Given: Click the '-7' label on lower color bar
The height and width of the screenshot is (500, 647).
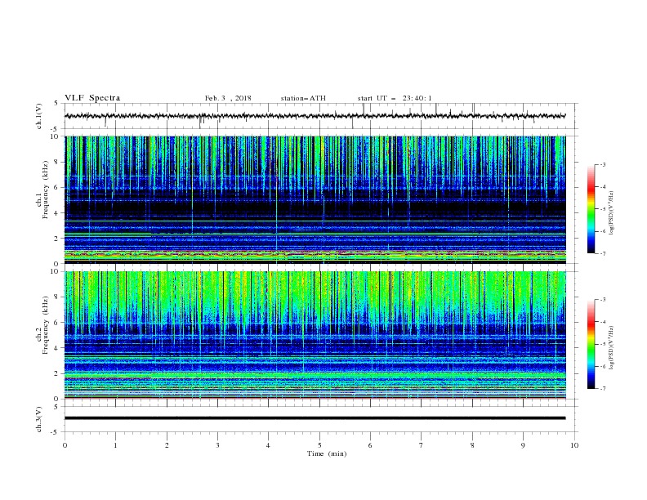Looking at the screenshot, I should pos(602,388).
